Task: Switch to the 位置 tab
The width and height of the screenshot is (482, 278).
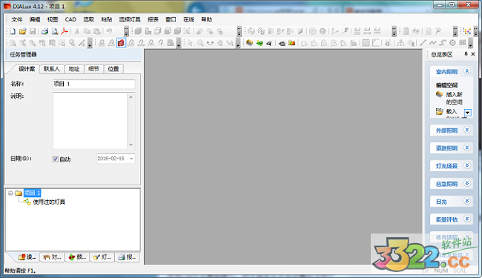Action: (x=113, y=69)
